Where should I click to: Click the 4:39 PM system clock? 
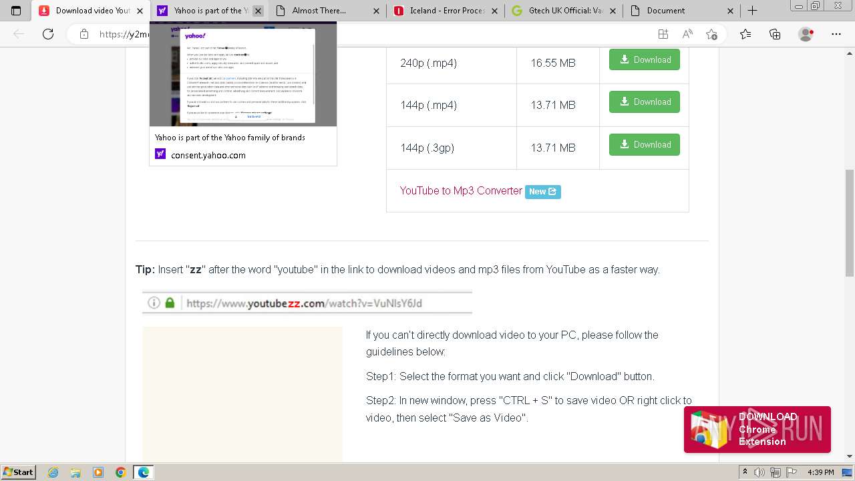[820, 472]
